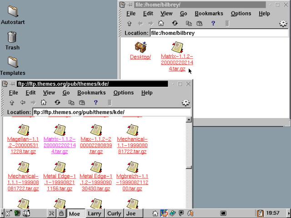The width and height of the screenshot is (291, 218).
Task: Click the Max-1.1.2 tar.gz file link
Action: [x=95, y=145]
